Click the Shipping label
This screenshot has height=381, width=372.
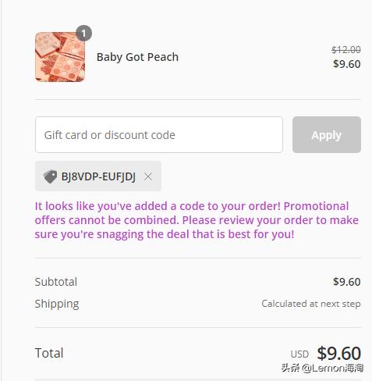57,304
